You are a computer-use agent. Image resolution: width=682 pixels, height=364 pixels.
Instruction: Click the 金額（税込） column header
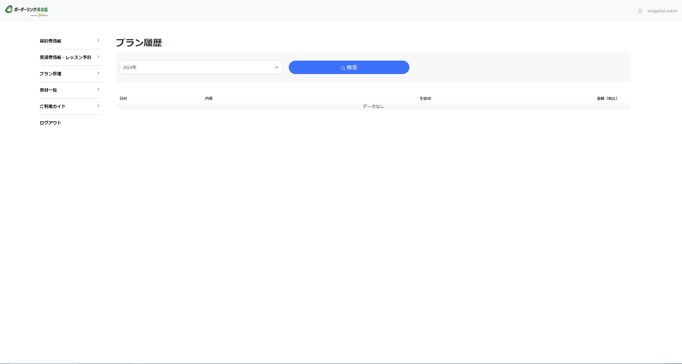(x=607, y=98)
